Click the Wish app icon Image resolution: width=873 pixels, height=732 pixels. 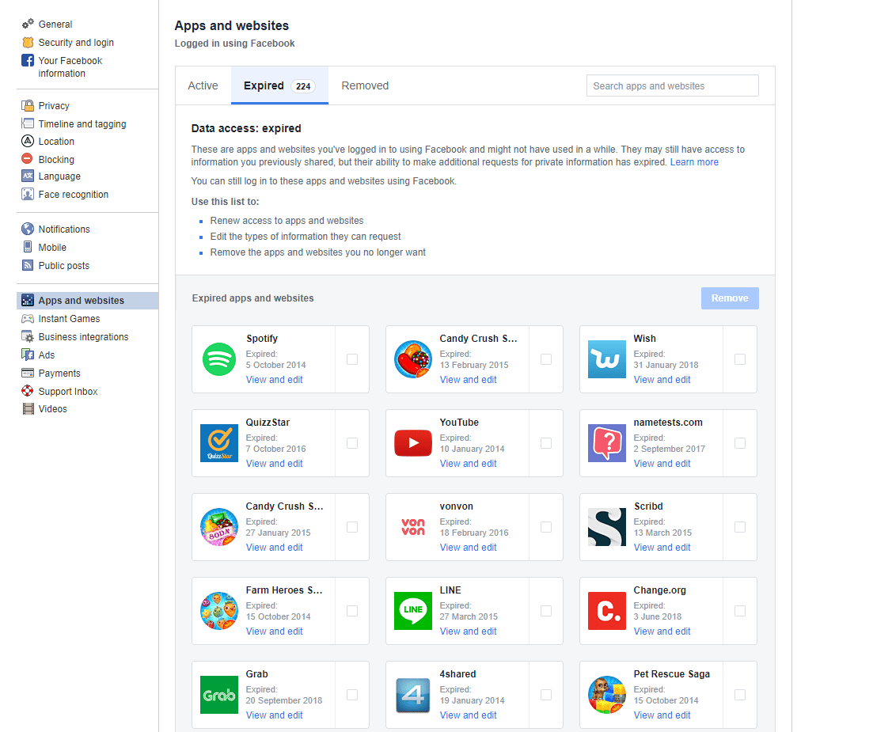click(x=607, y=359)
